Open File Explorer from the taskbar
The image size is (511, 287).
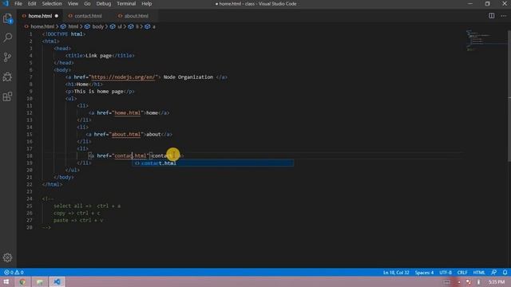tap(40, 281)
